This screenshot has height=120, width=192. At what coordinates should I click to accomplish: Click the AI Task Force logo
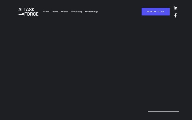point(29,12)
